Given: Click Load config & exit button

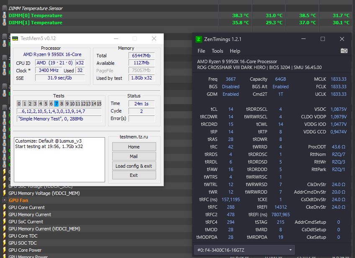Looking at the screenshot, I should coord(134,166).
